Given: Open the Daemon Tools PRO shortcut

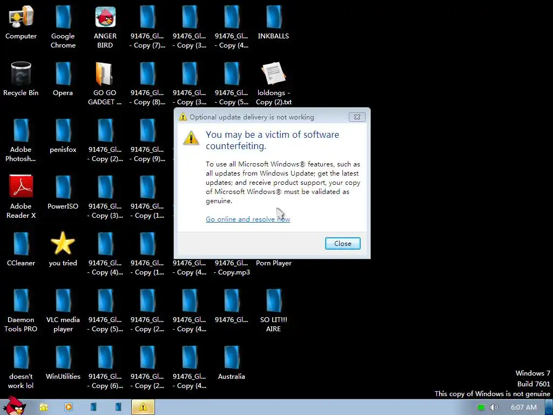Looking at the screenshot, I should 21,311.
